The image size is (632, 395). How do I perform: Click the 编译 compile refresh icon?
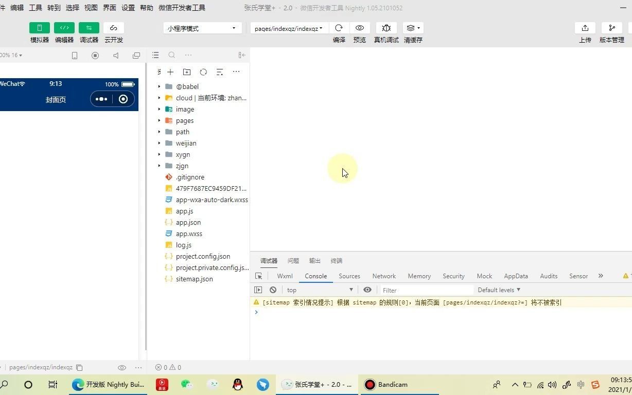click(339, 28)
